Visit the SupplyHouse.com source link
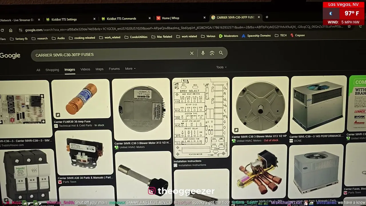Screen dimensions: 366x206 pyautogui.click(x=12, y=145)
